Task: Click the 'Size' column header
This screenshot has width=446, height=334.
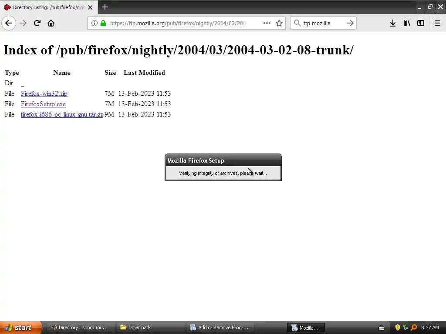Action: point(110,73)
